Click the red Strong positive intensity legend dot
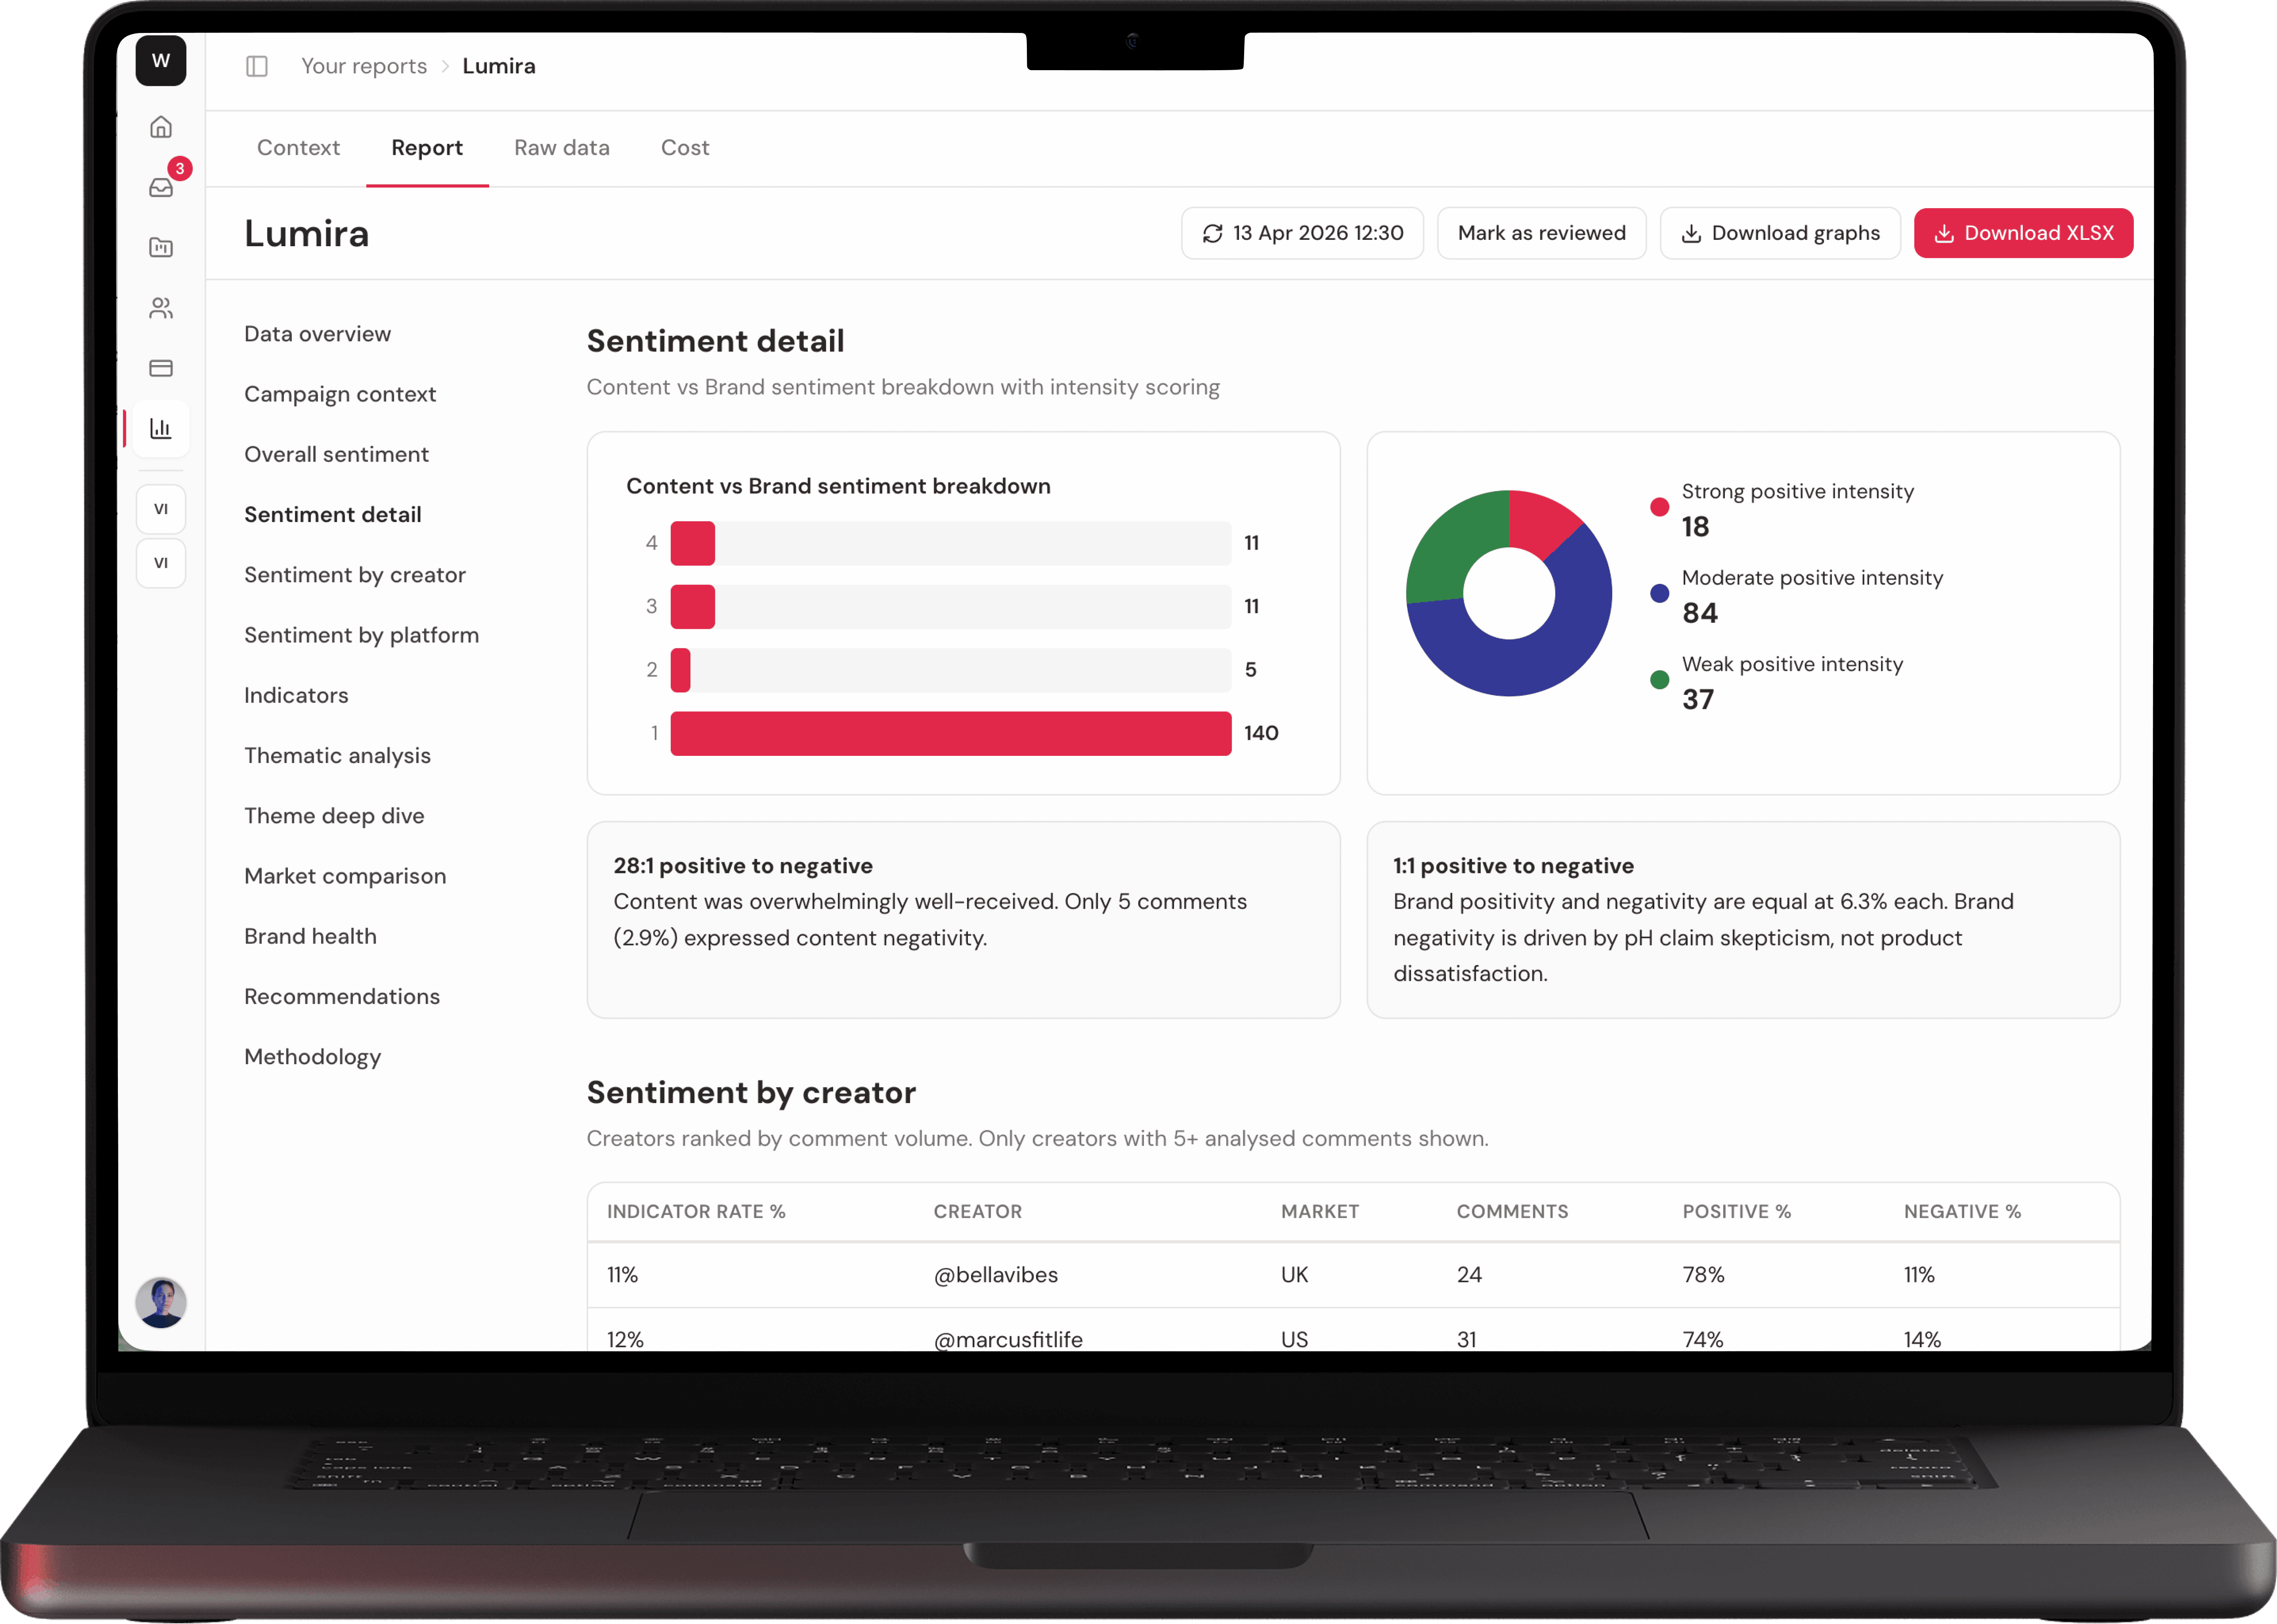2277x1624 pixels. point(1660,506)
